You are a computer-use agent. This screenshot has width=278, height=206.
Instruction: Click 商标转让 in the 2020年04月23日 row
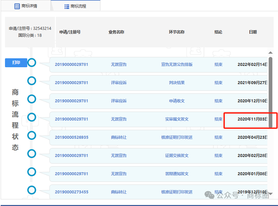[119, 137]
